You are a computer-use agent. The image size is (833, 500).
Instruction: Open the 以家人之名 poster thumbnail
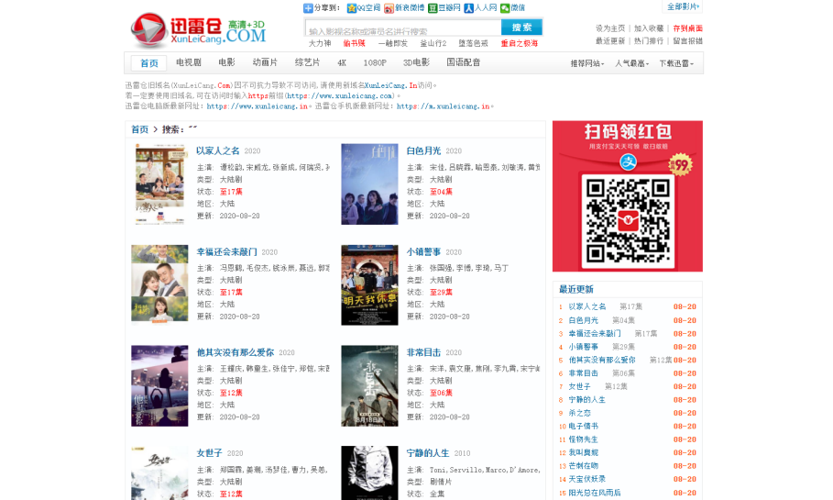[159, 184]
